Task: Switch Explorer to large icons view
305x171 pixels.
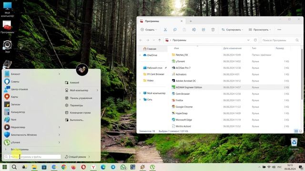Action: (301, 131)
